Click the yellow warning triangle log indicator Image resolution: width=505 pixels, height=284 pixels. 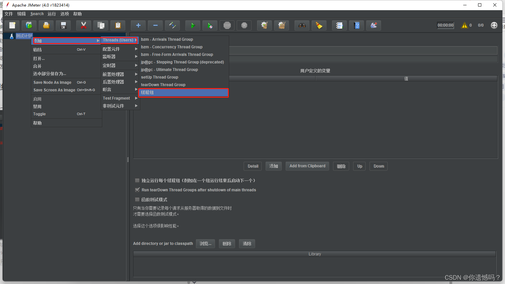pos(465,25)
